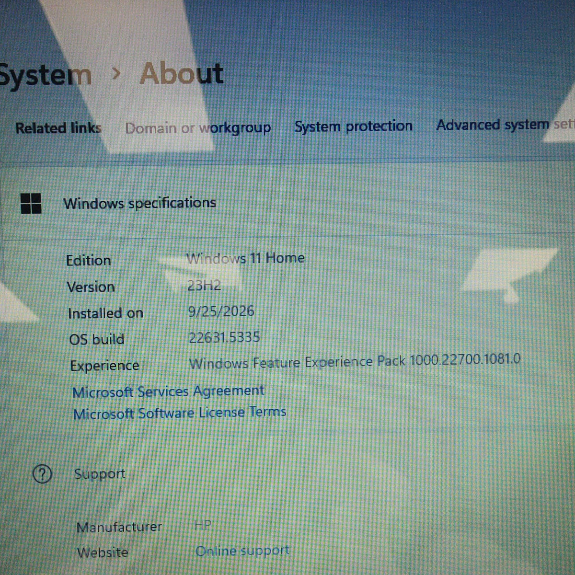Select the version value 23H2
The image size is (575, 575).
point(204,286)
